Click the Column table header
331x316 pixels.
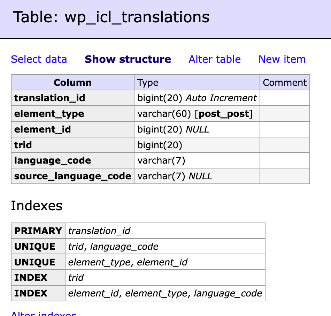coord(72,82)
